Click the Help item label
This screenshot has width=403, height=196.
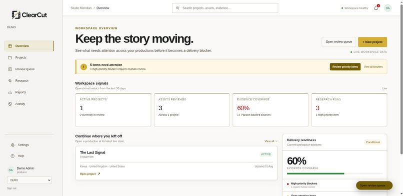pos(21,156)
